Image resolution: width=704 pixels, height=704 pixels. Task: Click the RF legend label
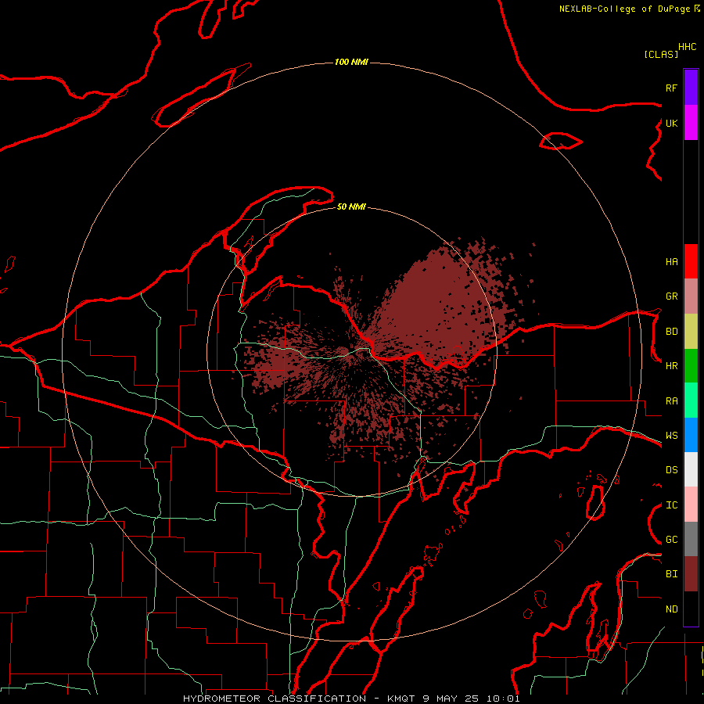[671, 88]
